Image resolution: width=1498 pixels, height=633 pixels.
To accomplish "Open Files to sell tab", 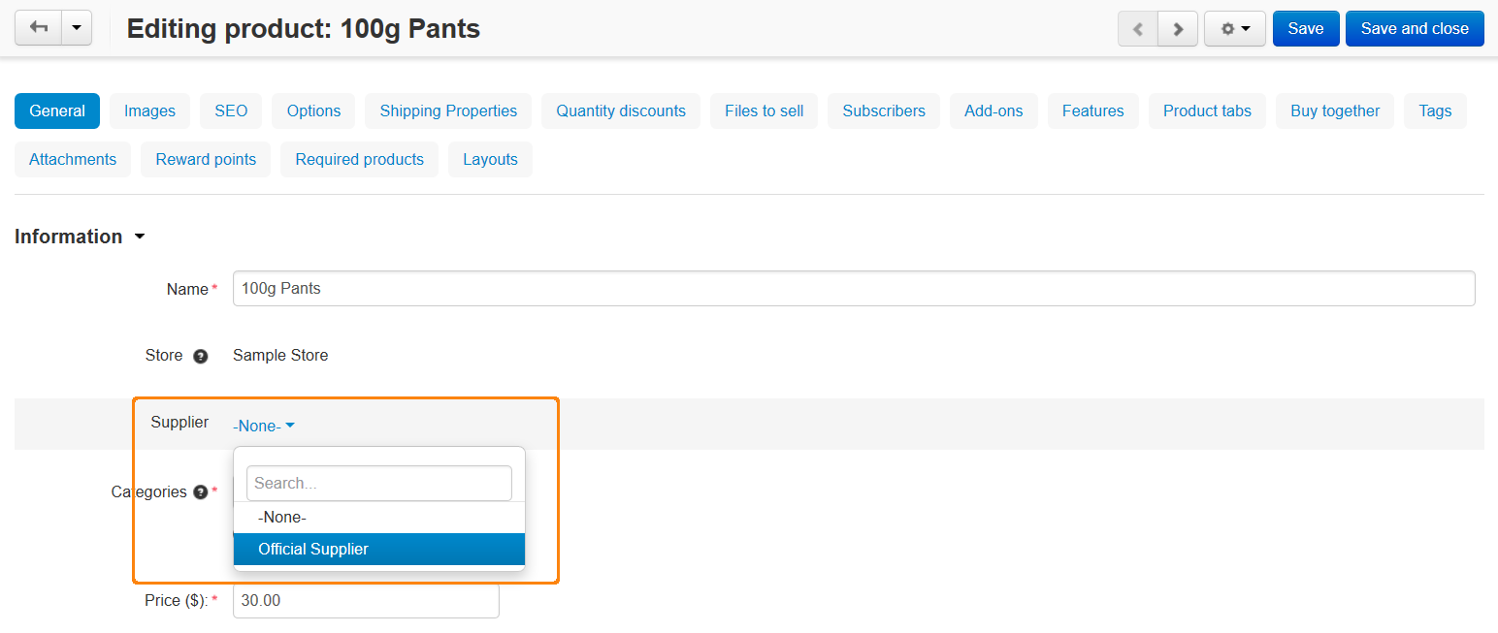I will (765, 111).
